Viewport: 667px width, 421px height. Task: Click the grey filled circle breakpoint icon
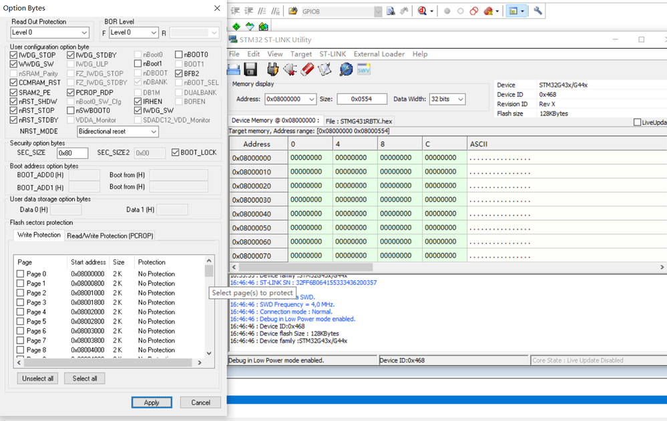coord(447,11)
